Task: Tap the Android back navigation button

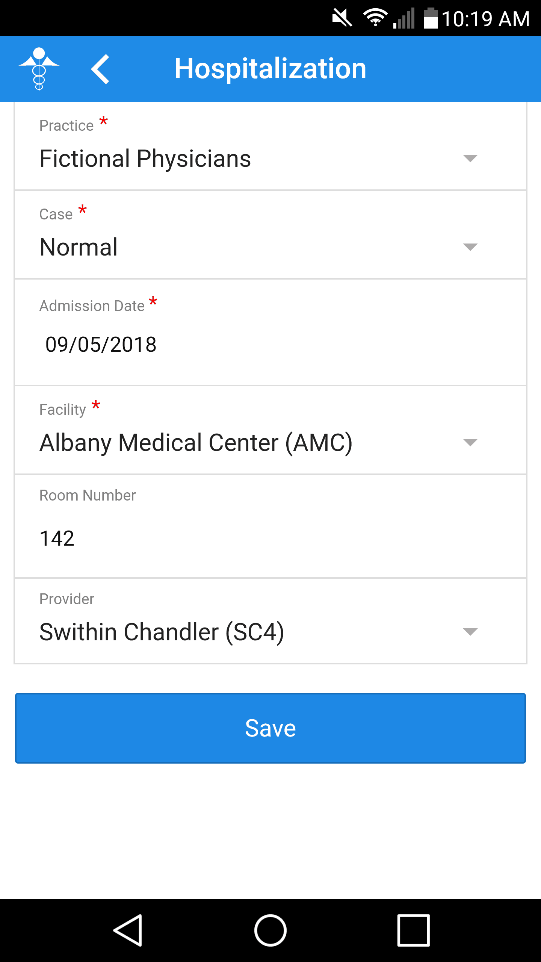Action: click(x=128, y=930)
